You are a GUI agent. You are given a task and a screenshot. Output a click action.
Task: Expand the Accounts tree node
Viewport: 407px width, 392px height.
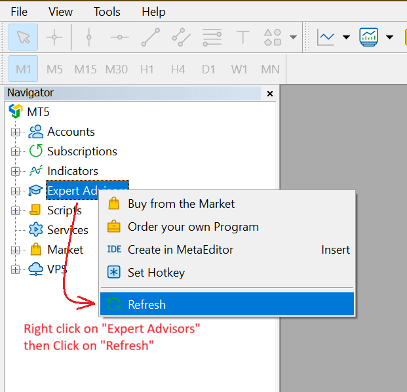point(15,132)
